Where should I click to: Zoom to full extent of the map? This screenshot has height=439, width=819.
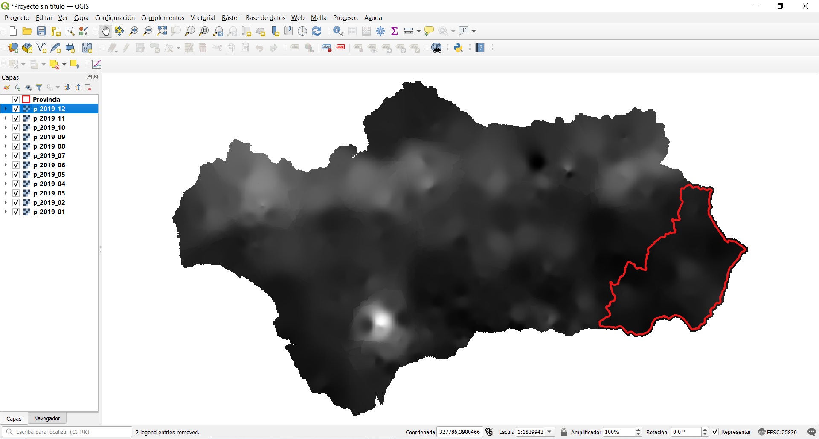pos(161,31)
